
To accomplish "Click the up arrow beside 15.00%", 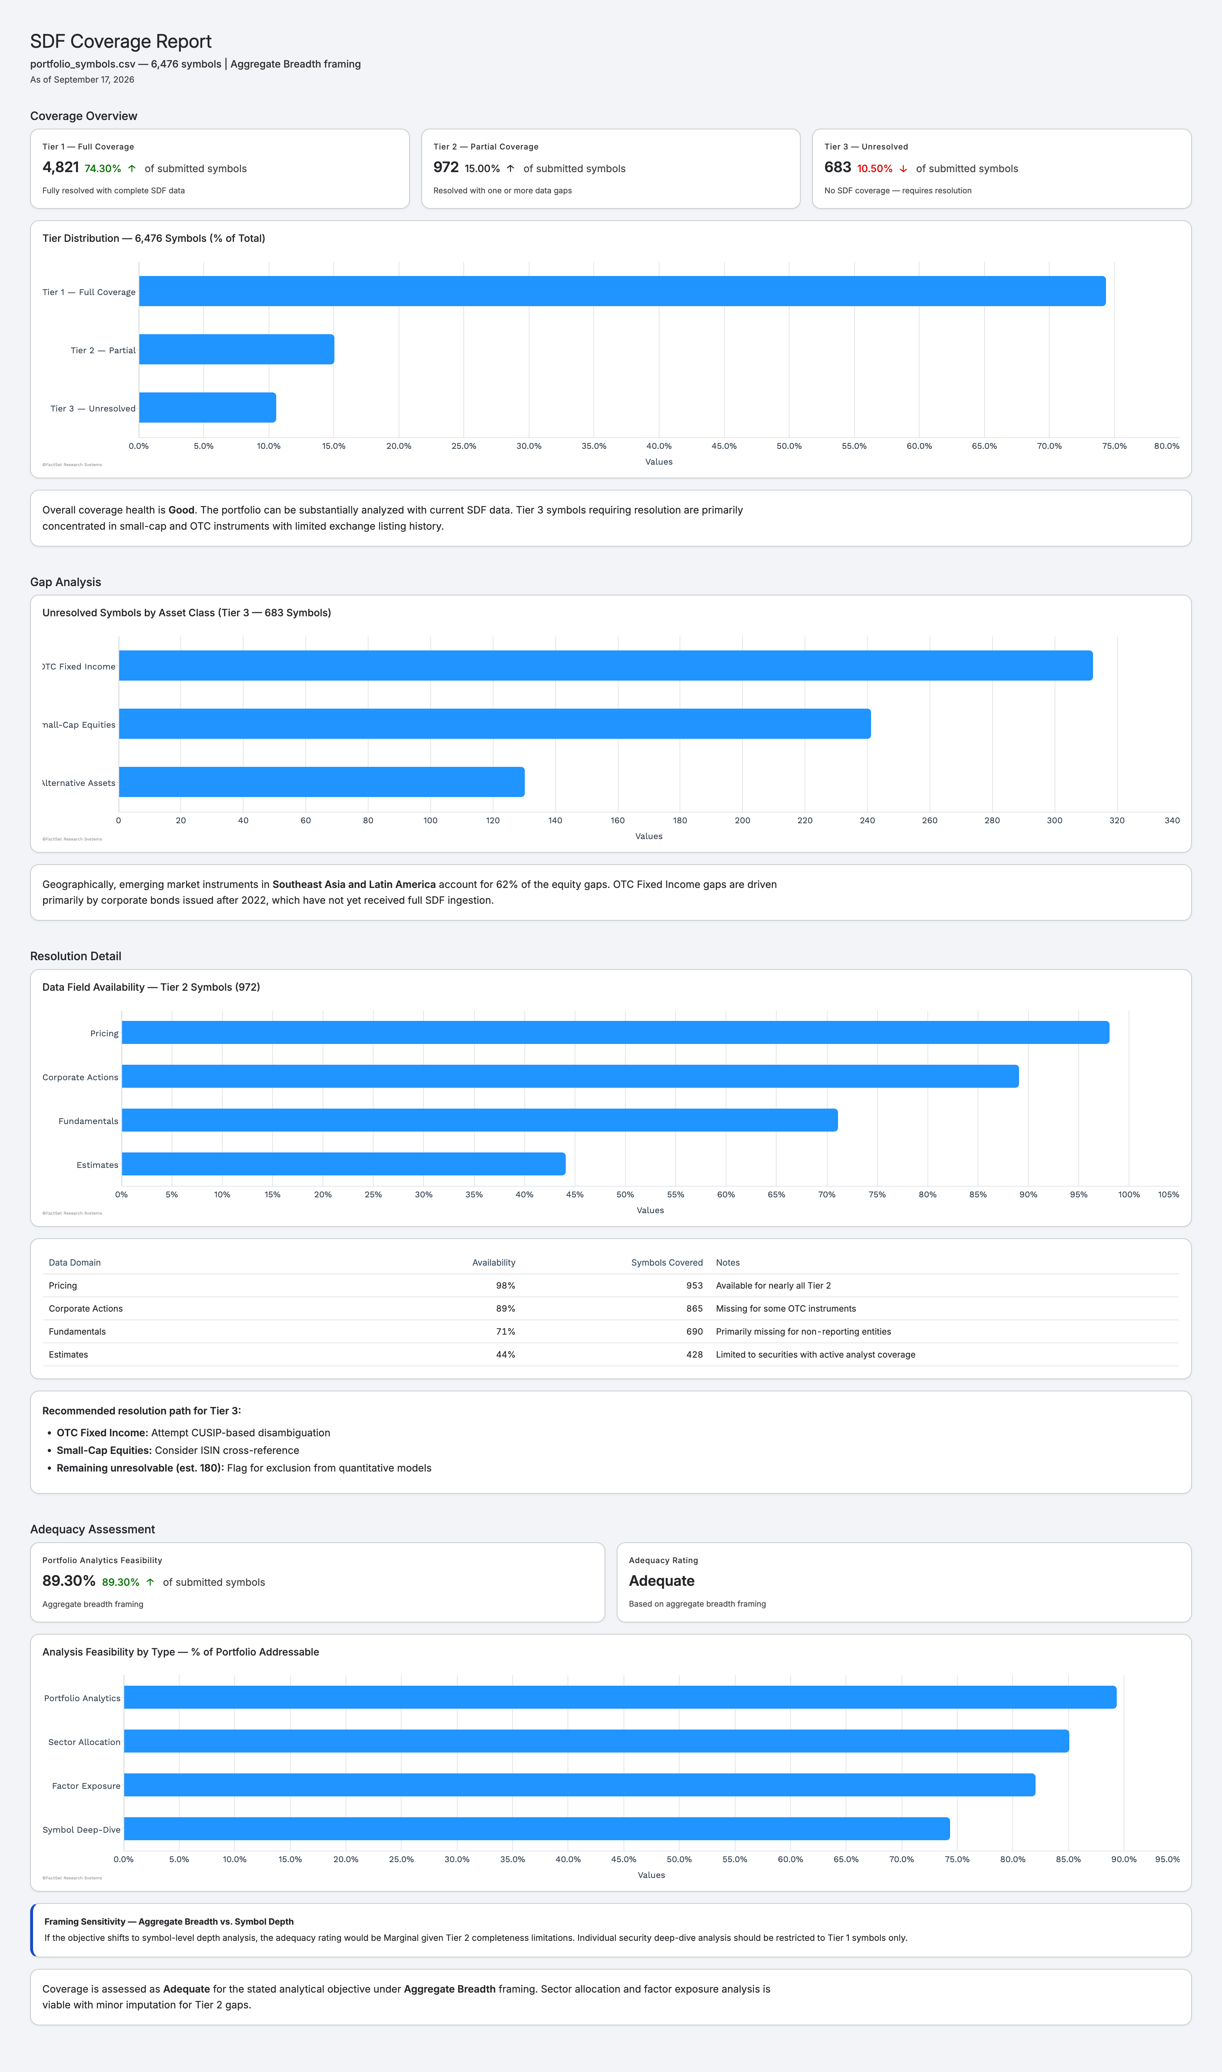I will [510, 168].
